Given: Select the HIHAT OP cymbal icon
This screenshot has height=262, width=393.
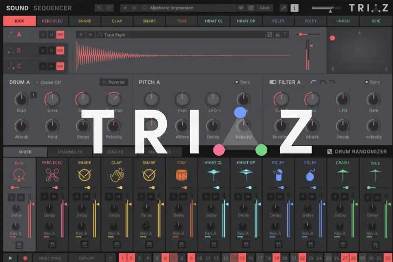Looking at the screenshot, I should (x=246, y=174).
